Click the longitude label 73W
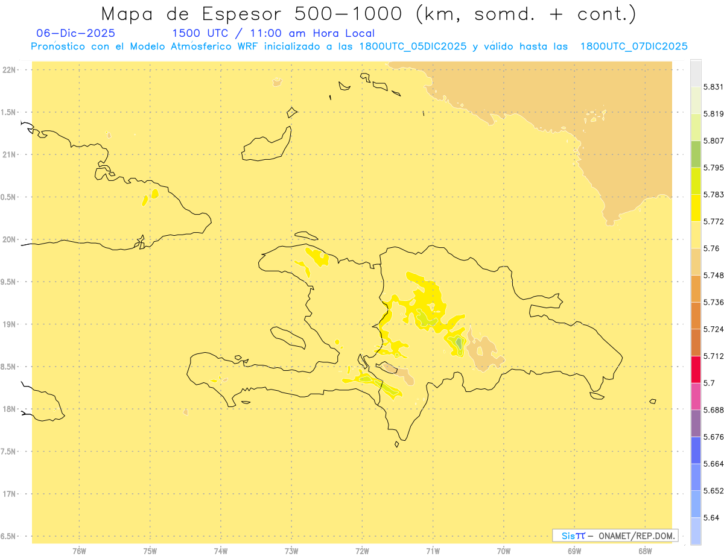Image resolution: width=724 pixels, height=559 pixels. point(291,551)
